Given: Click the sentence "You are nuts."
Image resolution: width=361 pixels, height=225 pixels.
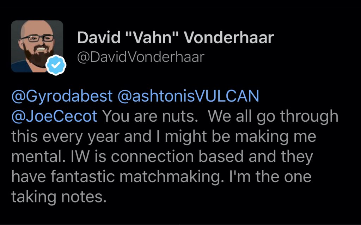Looking at the screenshot, I should point(150,116).
